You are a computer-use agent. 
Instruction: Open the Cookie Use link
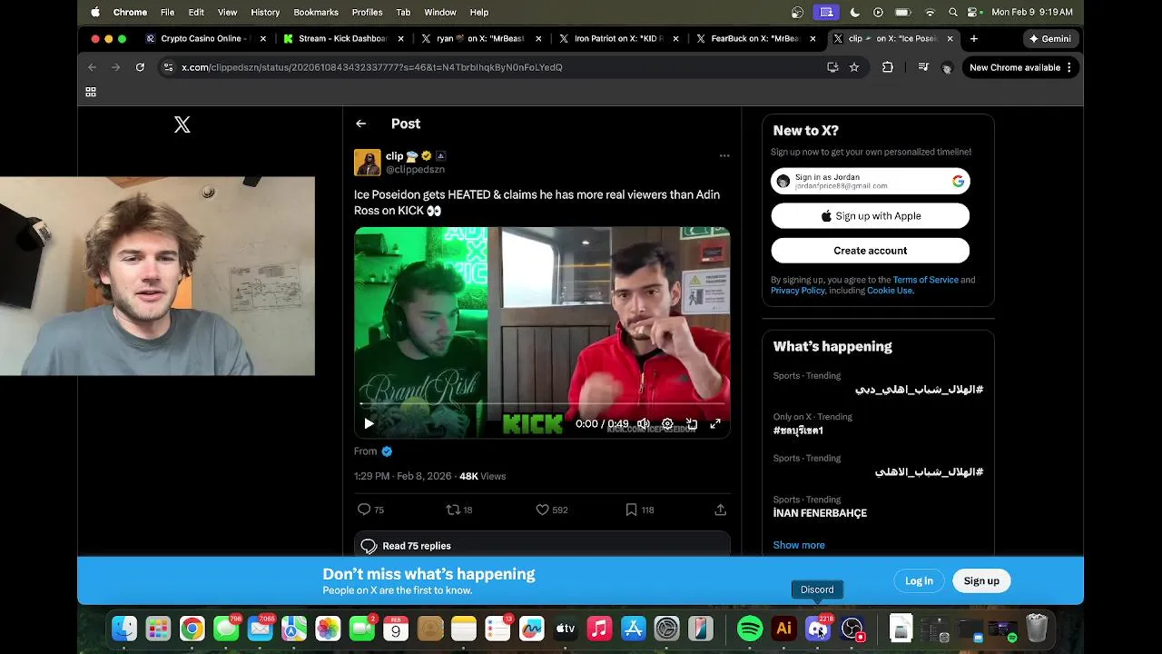(890, 291)
